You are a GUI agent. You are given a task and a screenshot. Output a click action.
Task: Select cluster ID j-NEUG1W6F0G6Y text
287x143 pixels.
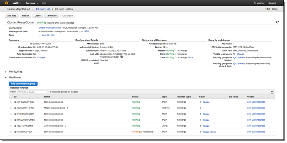click(x=42, y=44)
